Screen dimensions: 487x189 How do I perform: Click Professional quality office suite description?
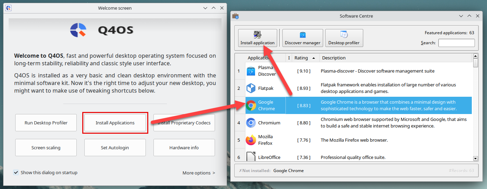(353, 158)
